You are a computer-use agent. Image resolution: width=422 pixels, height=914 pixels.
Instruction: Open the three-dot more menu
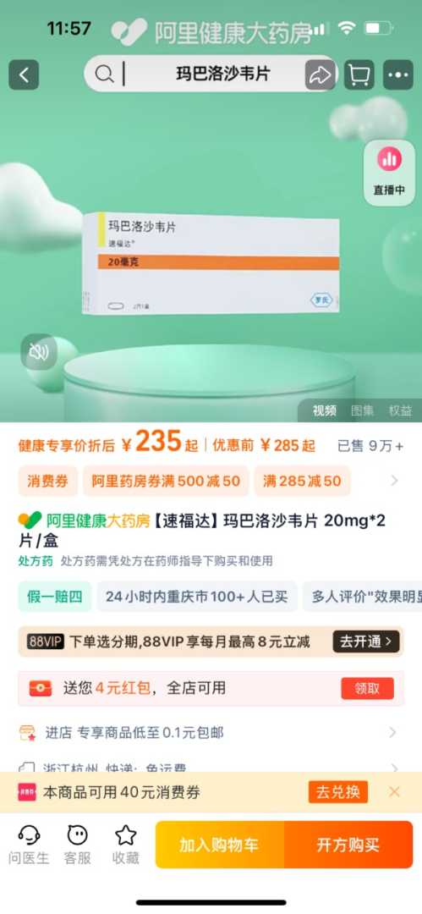point(398,74)
